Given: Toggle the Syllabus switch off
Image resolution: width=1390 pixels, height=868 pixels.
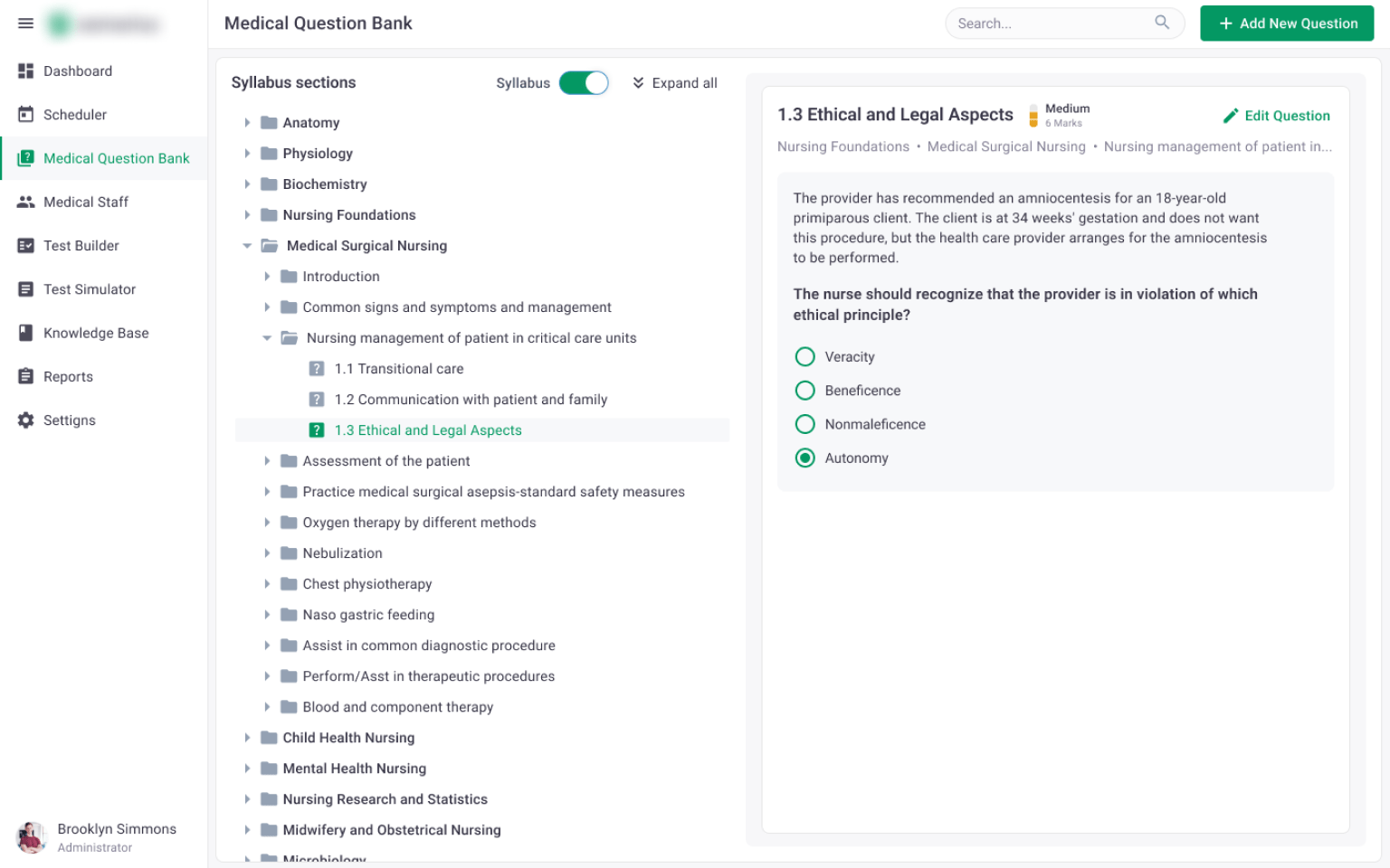Looking at the screenshot, I should coord(584,83).
